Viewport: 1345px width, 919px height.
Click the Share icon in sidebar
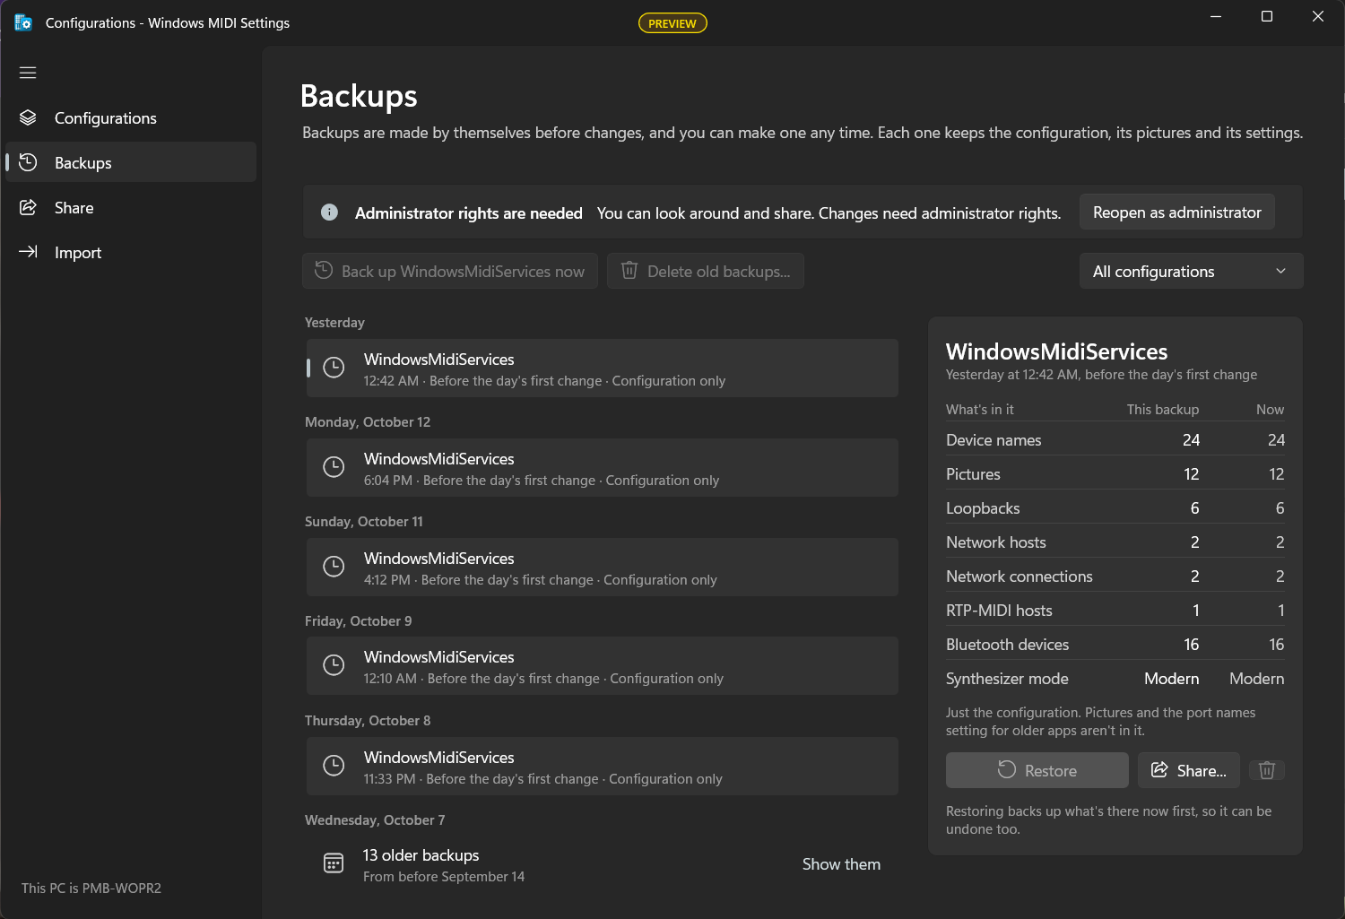pos(28,207)
